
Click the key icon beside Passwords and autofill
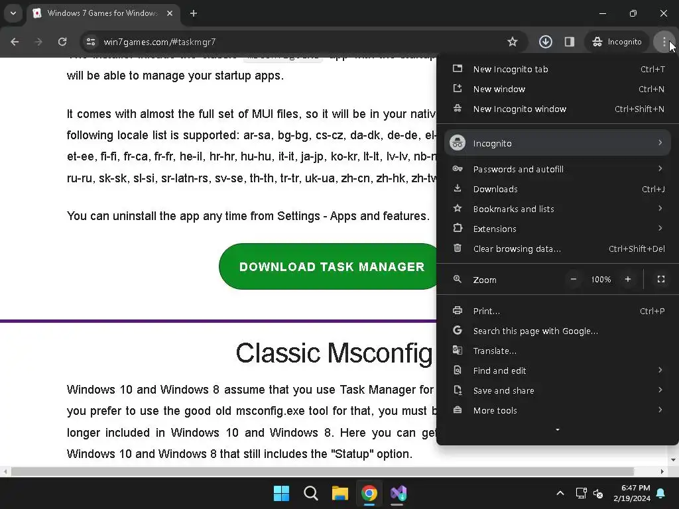click(458, 169)
